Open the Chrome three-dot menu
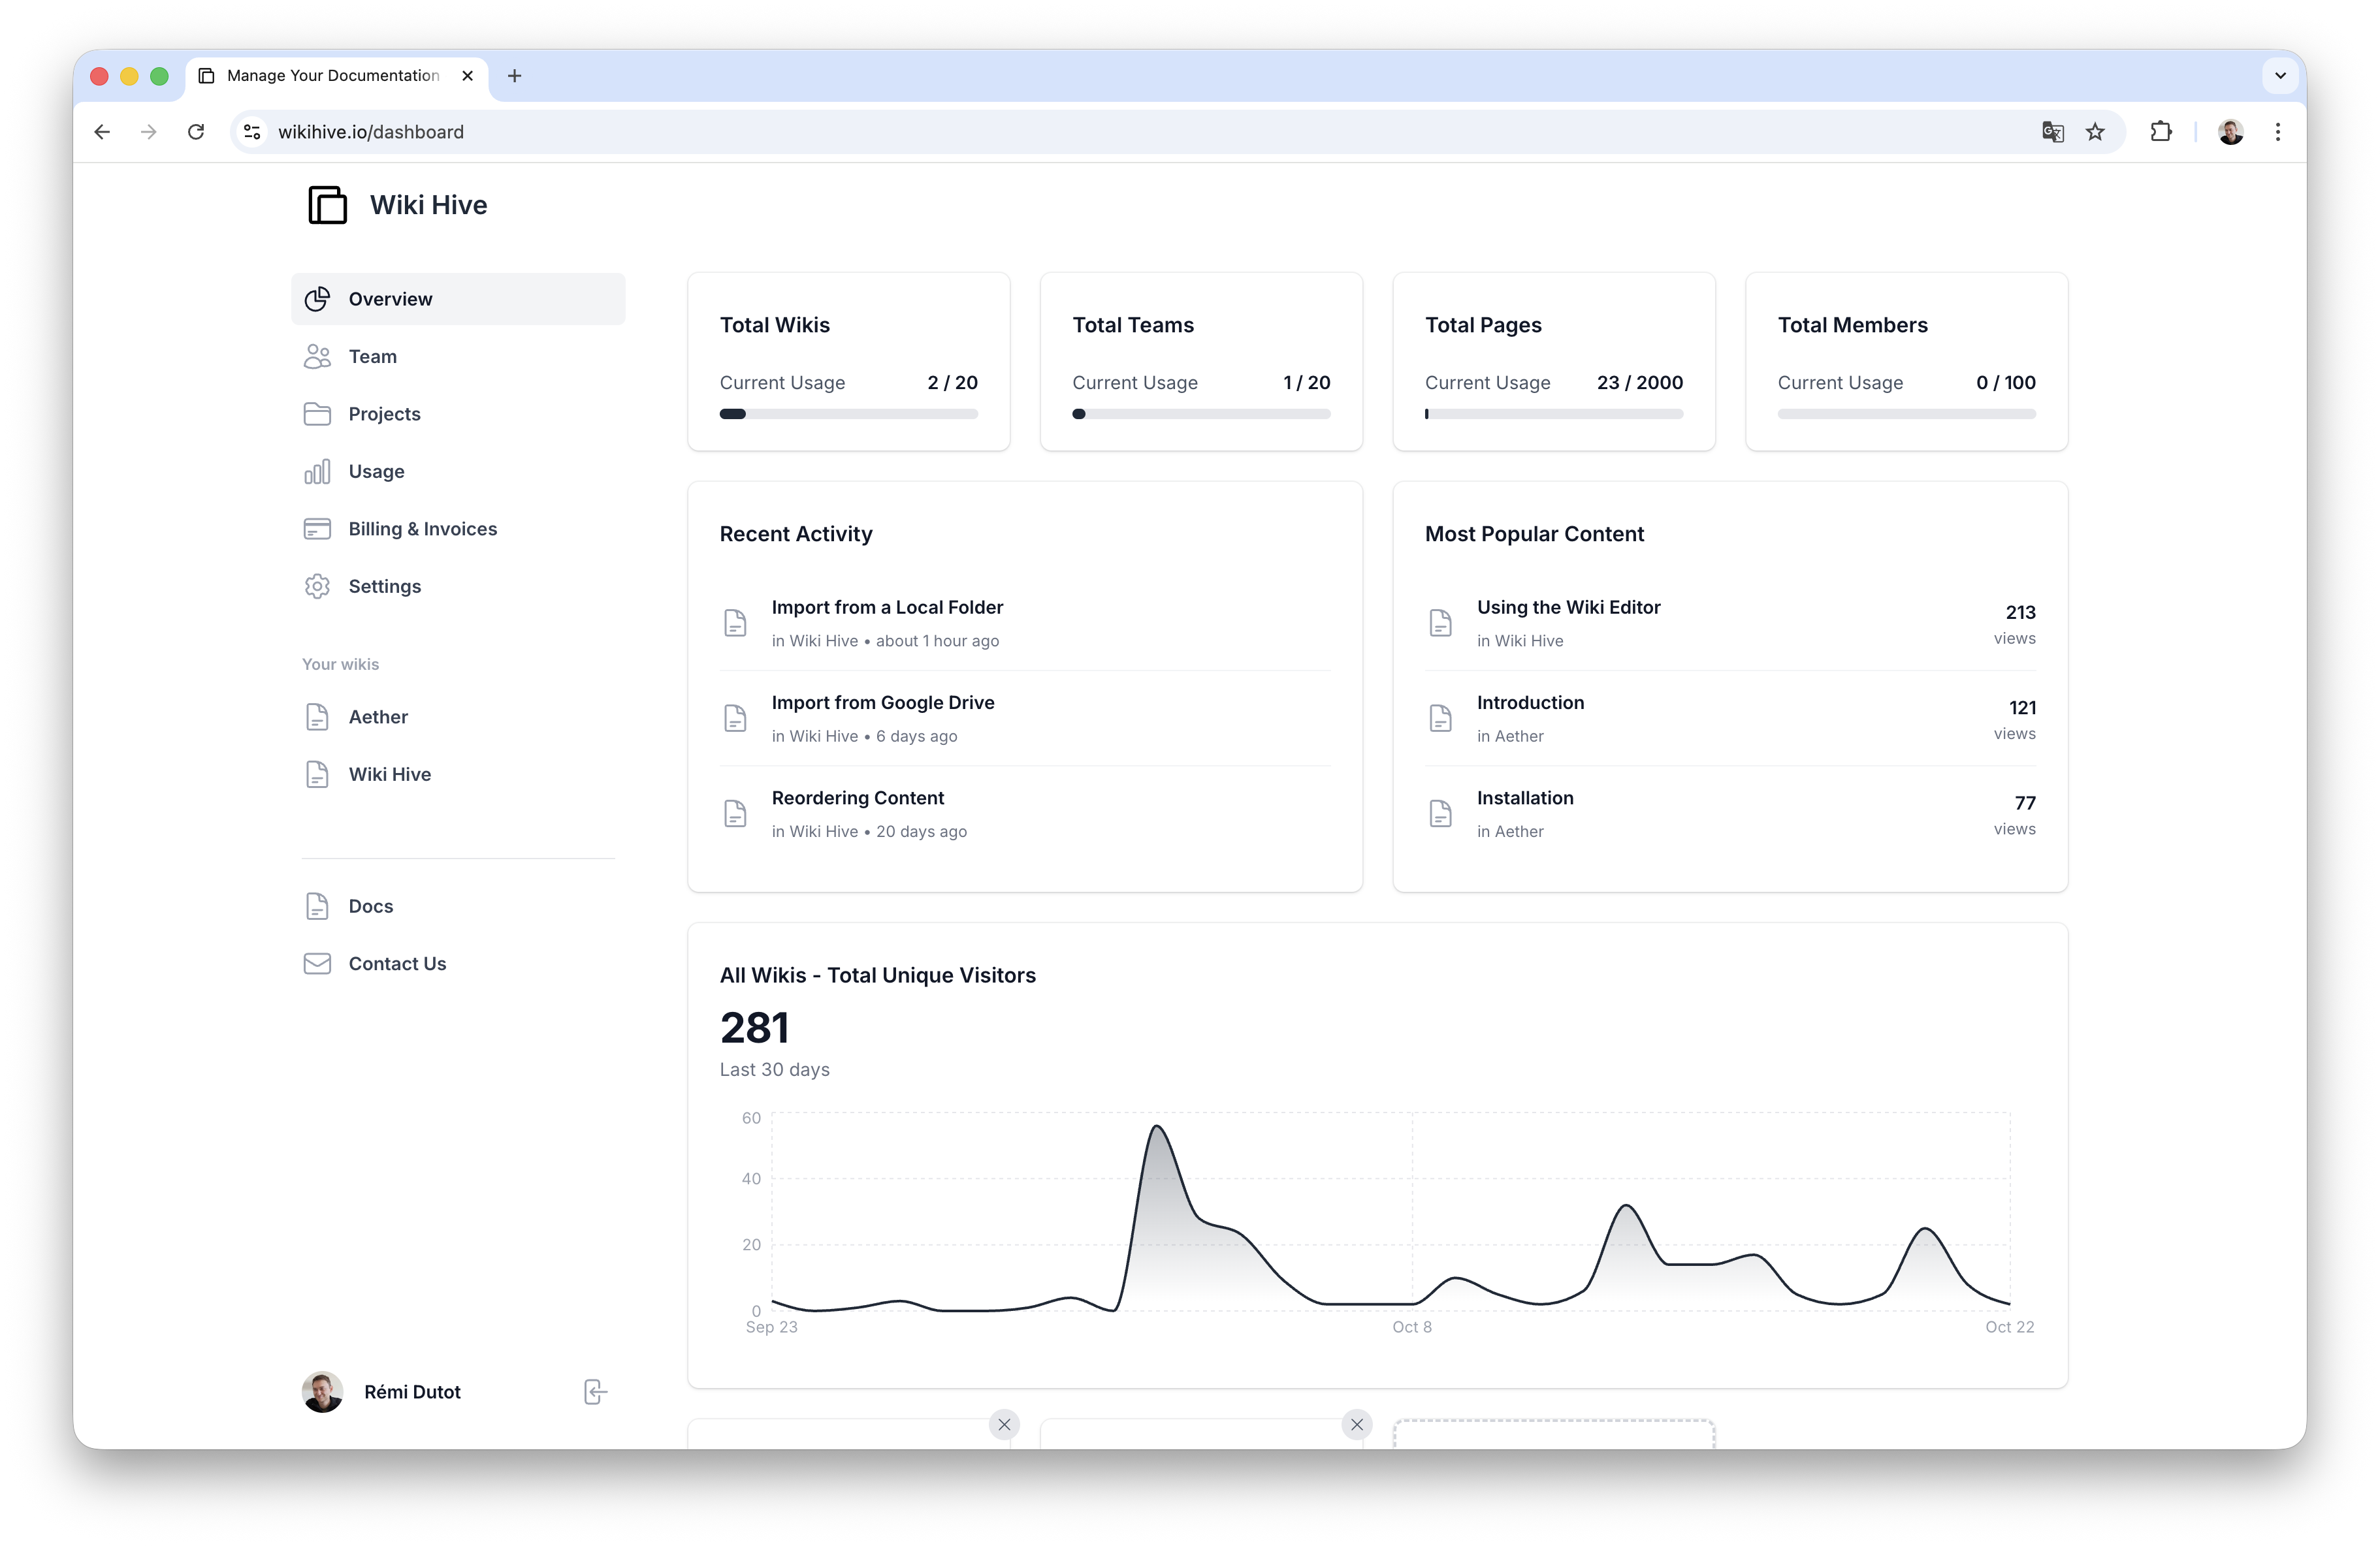The width and height of the screenshot is (2380, 1546). 2277,132
